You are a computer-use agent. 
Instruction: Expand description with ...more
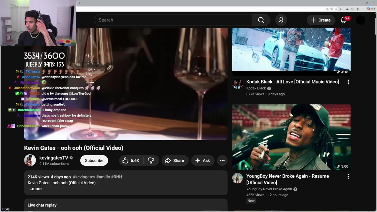[35, 189]
